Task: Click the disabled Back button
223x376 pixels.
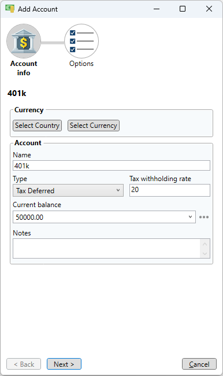Action: tap(24, 364)
